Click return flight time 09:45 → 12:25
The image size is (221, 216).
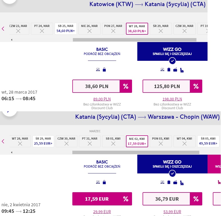coord(18,211)
